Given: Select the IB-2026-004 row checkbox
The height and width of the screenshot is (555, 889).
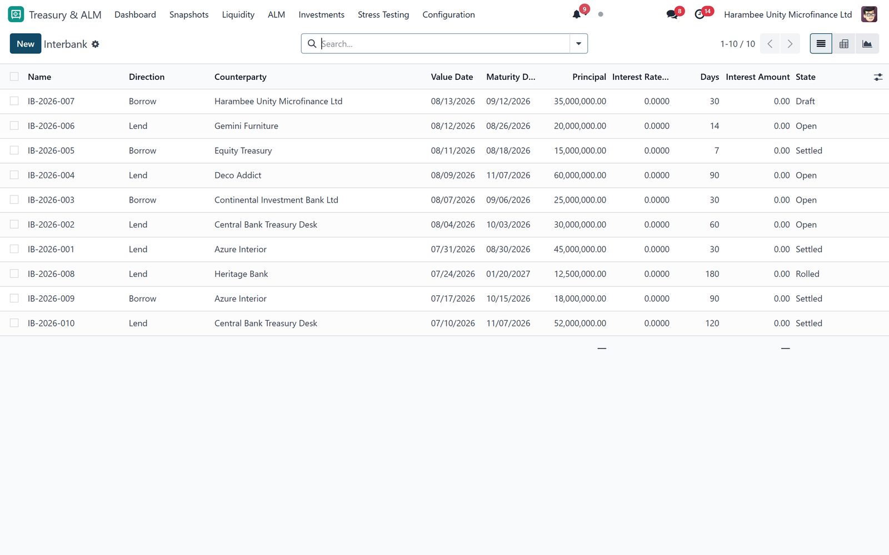Looking at the screenshot, I should 14,175.
